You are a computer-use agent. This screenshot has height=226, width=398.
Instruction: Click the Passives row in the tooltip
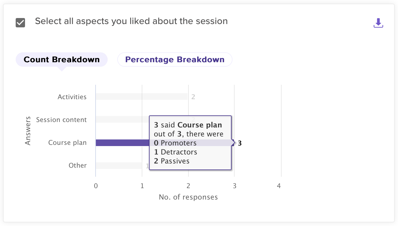coord(172,161)
